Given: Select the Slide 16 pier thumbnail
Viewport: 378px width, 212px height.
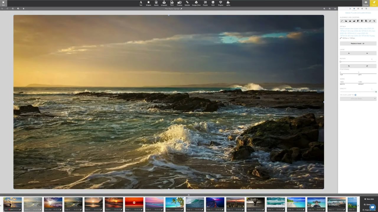Looking at the screenshot, I should [x=316, y=204].
